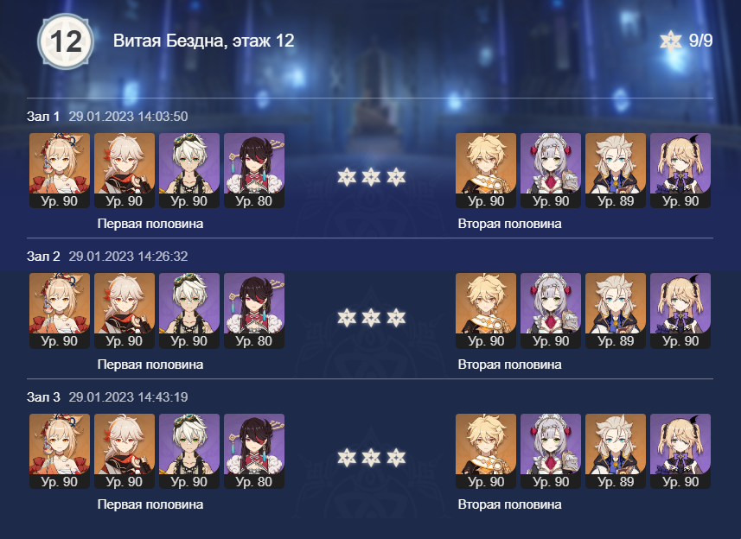Open Bennett portrait in Зал 1
The width and height of the screenshot is (741, 539).
pyautogui.click(x=189, y=170)
